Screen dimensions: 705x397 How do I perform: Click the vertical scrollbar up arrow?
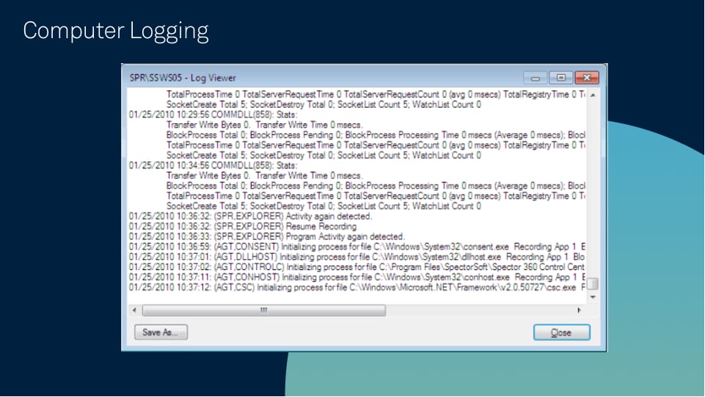[593, 95]
